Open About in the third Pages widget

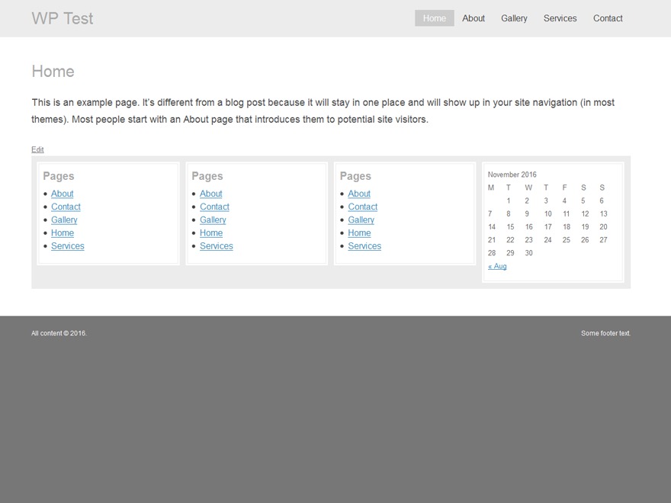click(359, 194)
